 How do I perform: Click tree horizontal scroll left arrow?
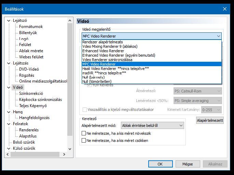pyautogui.click(x=8, y=154)
